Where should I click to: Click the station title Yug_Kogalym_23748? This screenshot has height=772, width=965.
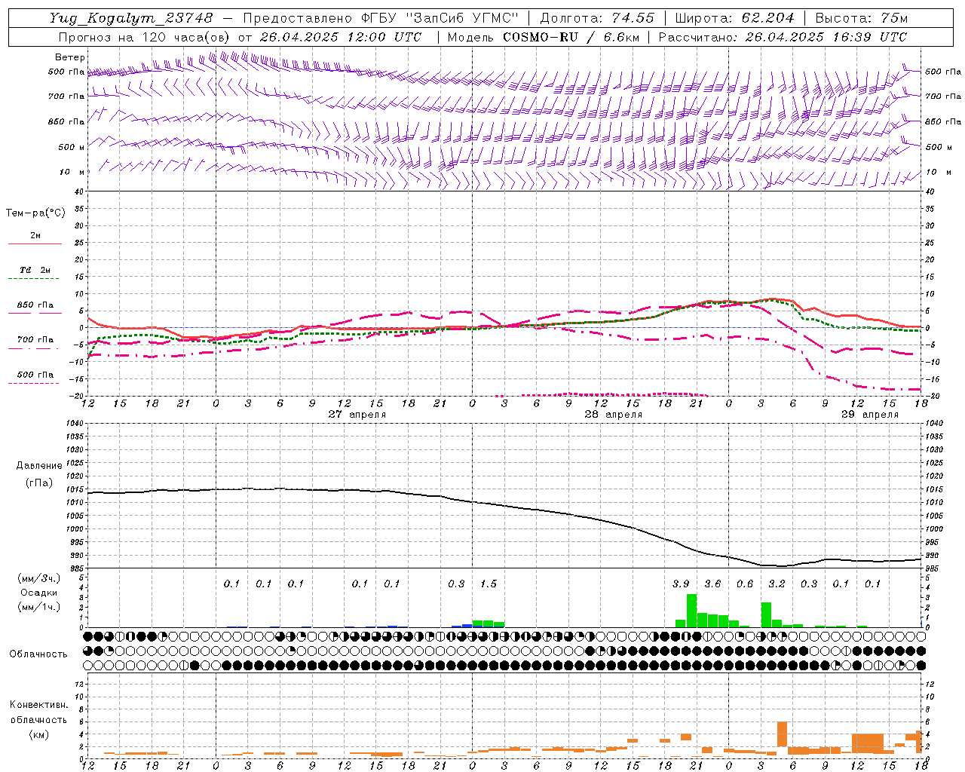click(x=132, y=17)
